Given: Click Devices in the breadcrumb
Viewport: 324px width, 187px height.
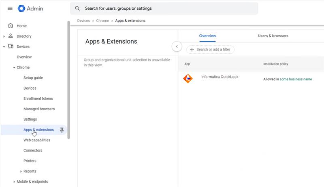Looking at the screenshot, I should point(83,21).
